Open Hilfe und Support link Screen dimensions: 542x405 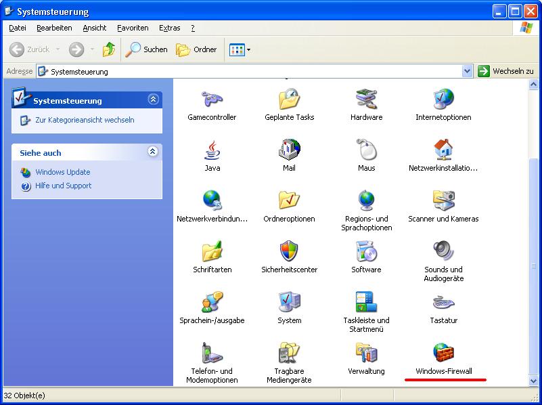click(x=63, y=186)
